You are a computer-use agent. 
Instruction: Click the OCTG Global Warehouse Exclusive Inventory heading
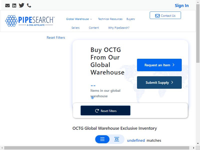[x=115, y=128]
